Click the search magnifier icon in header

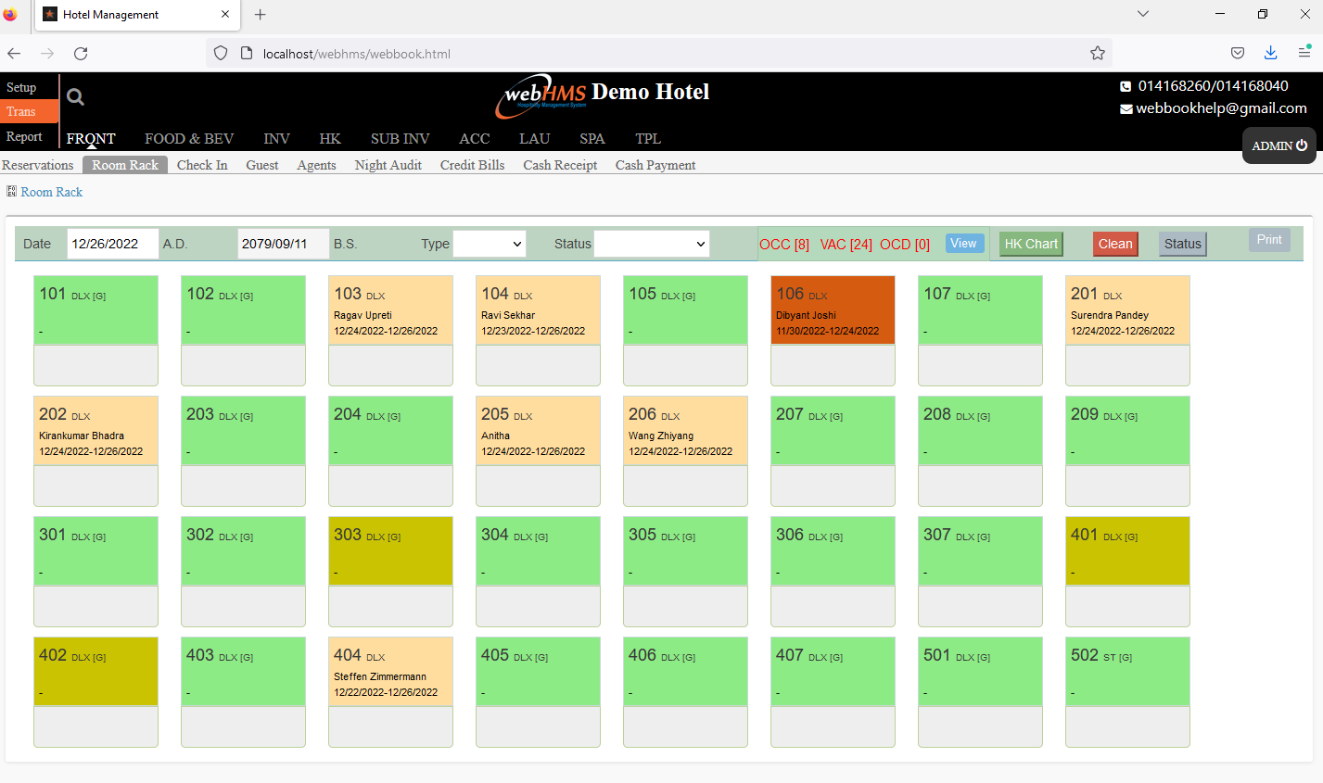(x=75, y=96)
